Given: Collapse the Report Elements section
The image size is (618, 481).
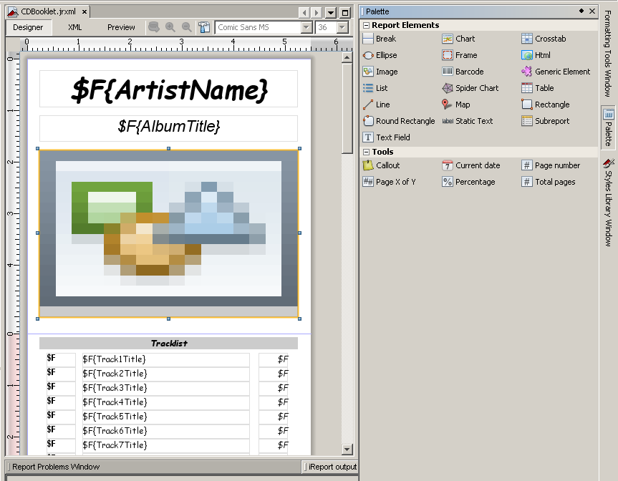Looking at the screenshot, I should tap(365, 25).
